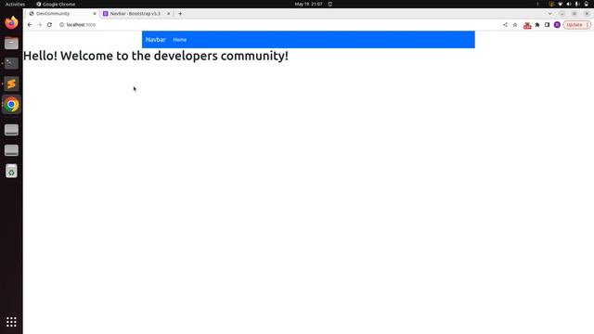Viewport: 594px width, 334px height.
Task: Open the Extensions puzzle-piece menu
Action: tap(537, 25)
